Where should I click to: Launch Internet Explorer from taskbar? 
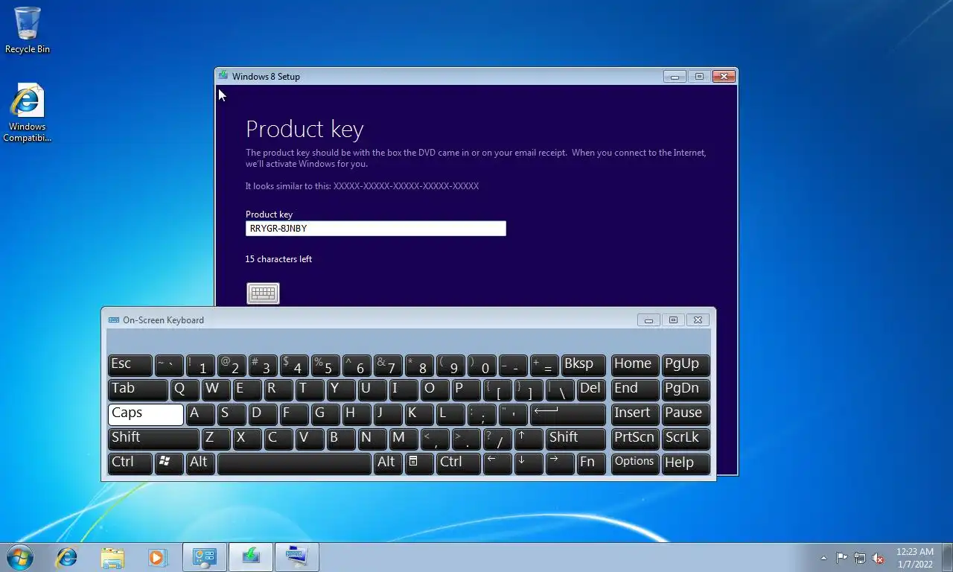click(67, 556)
